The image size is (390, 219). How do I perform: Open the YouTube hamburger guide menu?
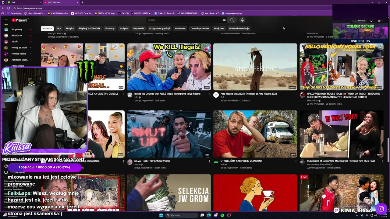tap(6, 20)
